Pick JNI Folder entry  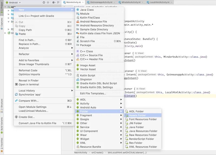143,123
